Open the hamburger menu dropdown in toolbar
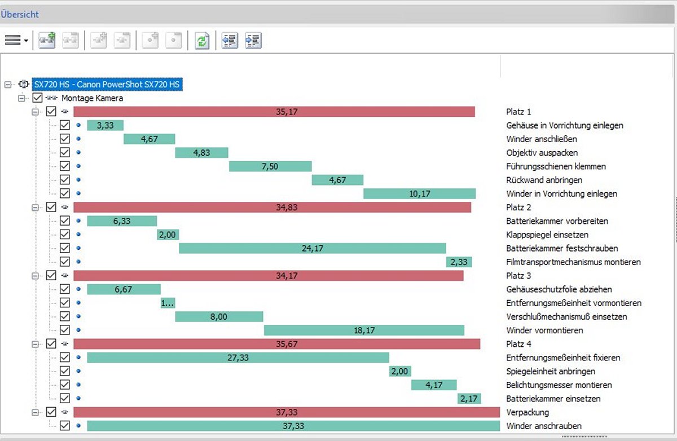 [16, 41]
